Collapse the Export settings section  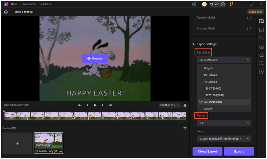tap(193, 44)
